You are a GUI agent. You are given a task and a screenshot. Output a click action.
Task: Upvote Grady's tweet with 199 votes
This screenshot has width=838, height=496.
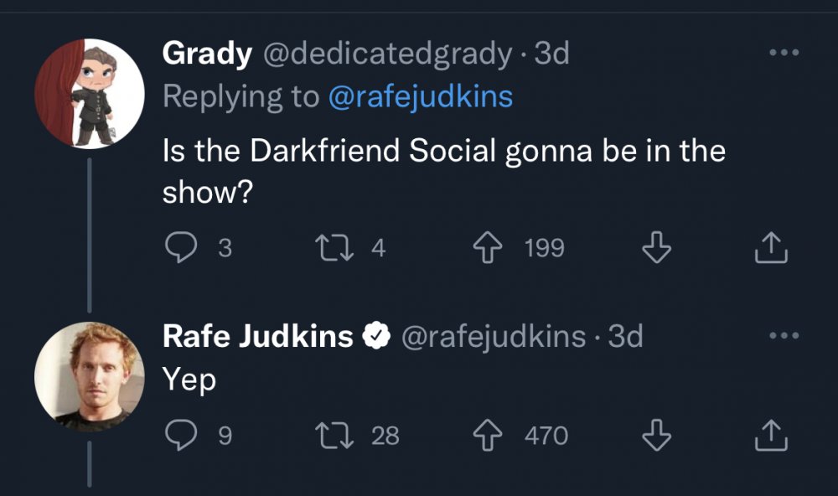coord(490,248)
